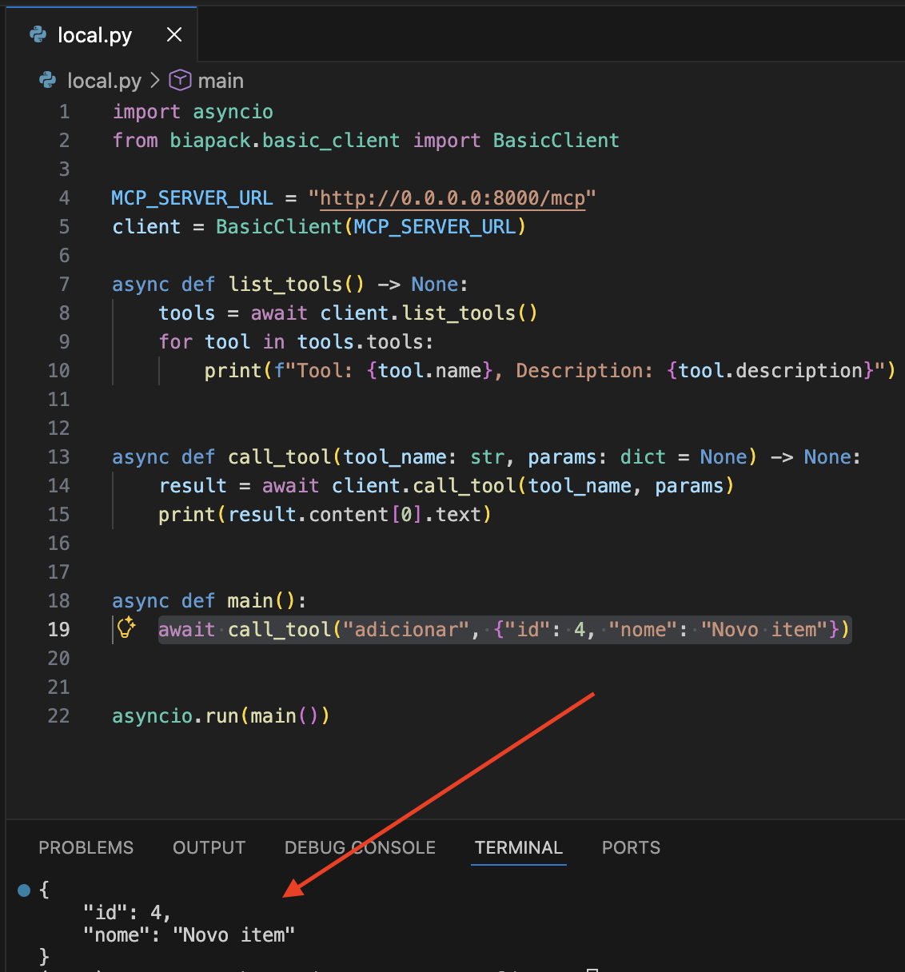Click the lightbulb code action icon
Viewport: 905px width, 972px height.
126,628
